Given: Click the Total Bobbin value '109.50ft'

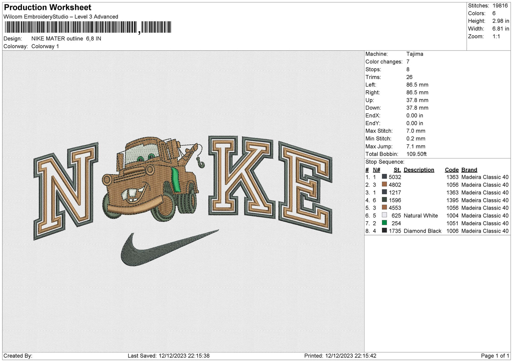Looking at the screenshot, I should coord(416,154).
